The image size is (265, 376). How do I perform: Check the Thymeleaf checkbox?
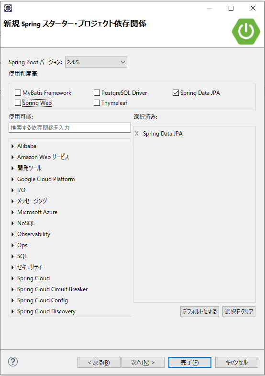pos(97,103)
